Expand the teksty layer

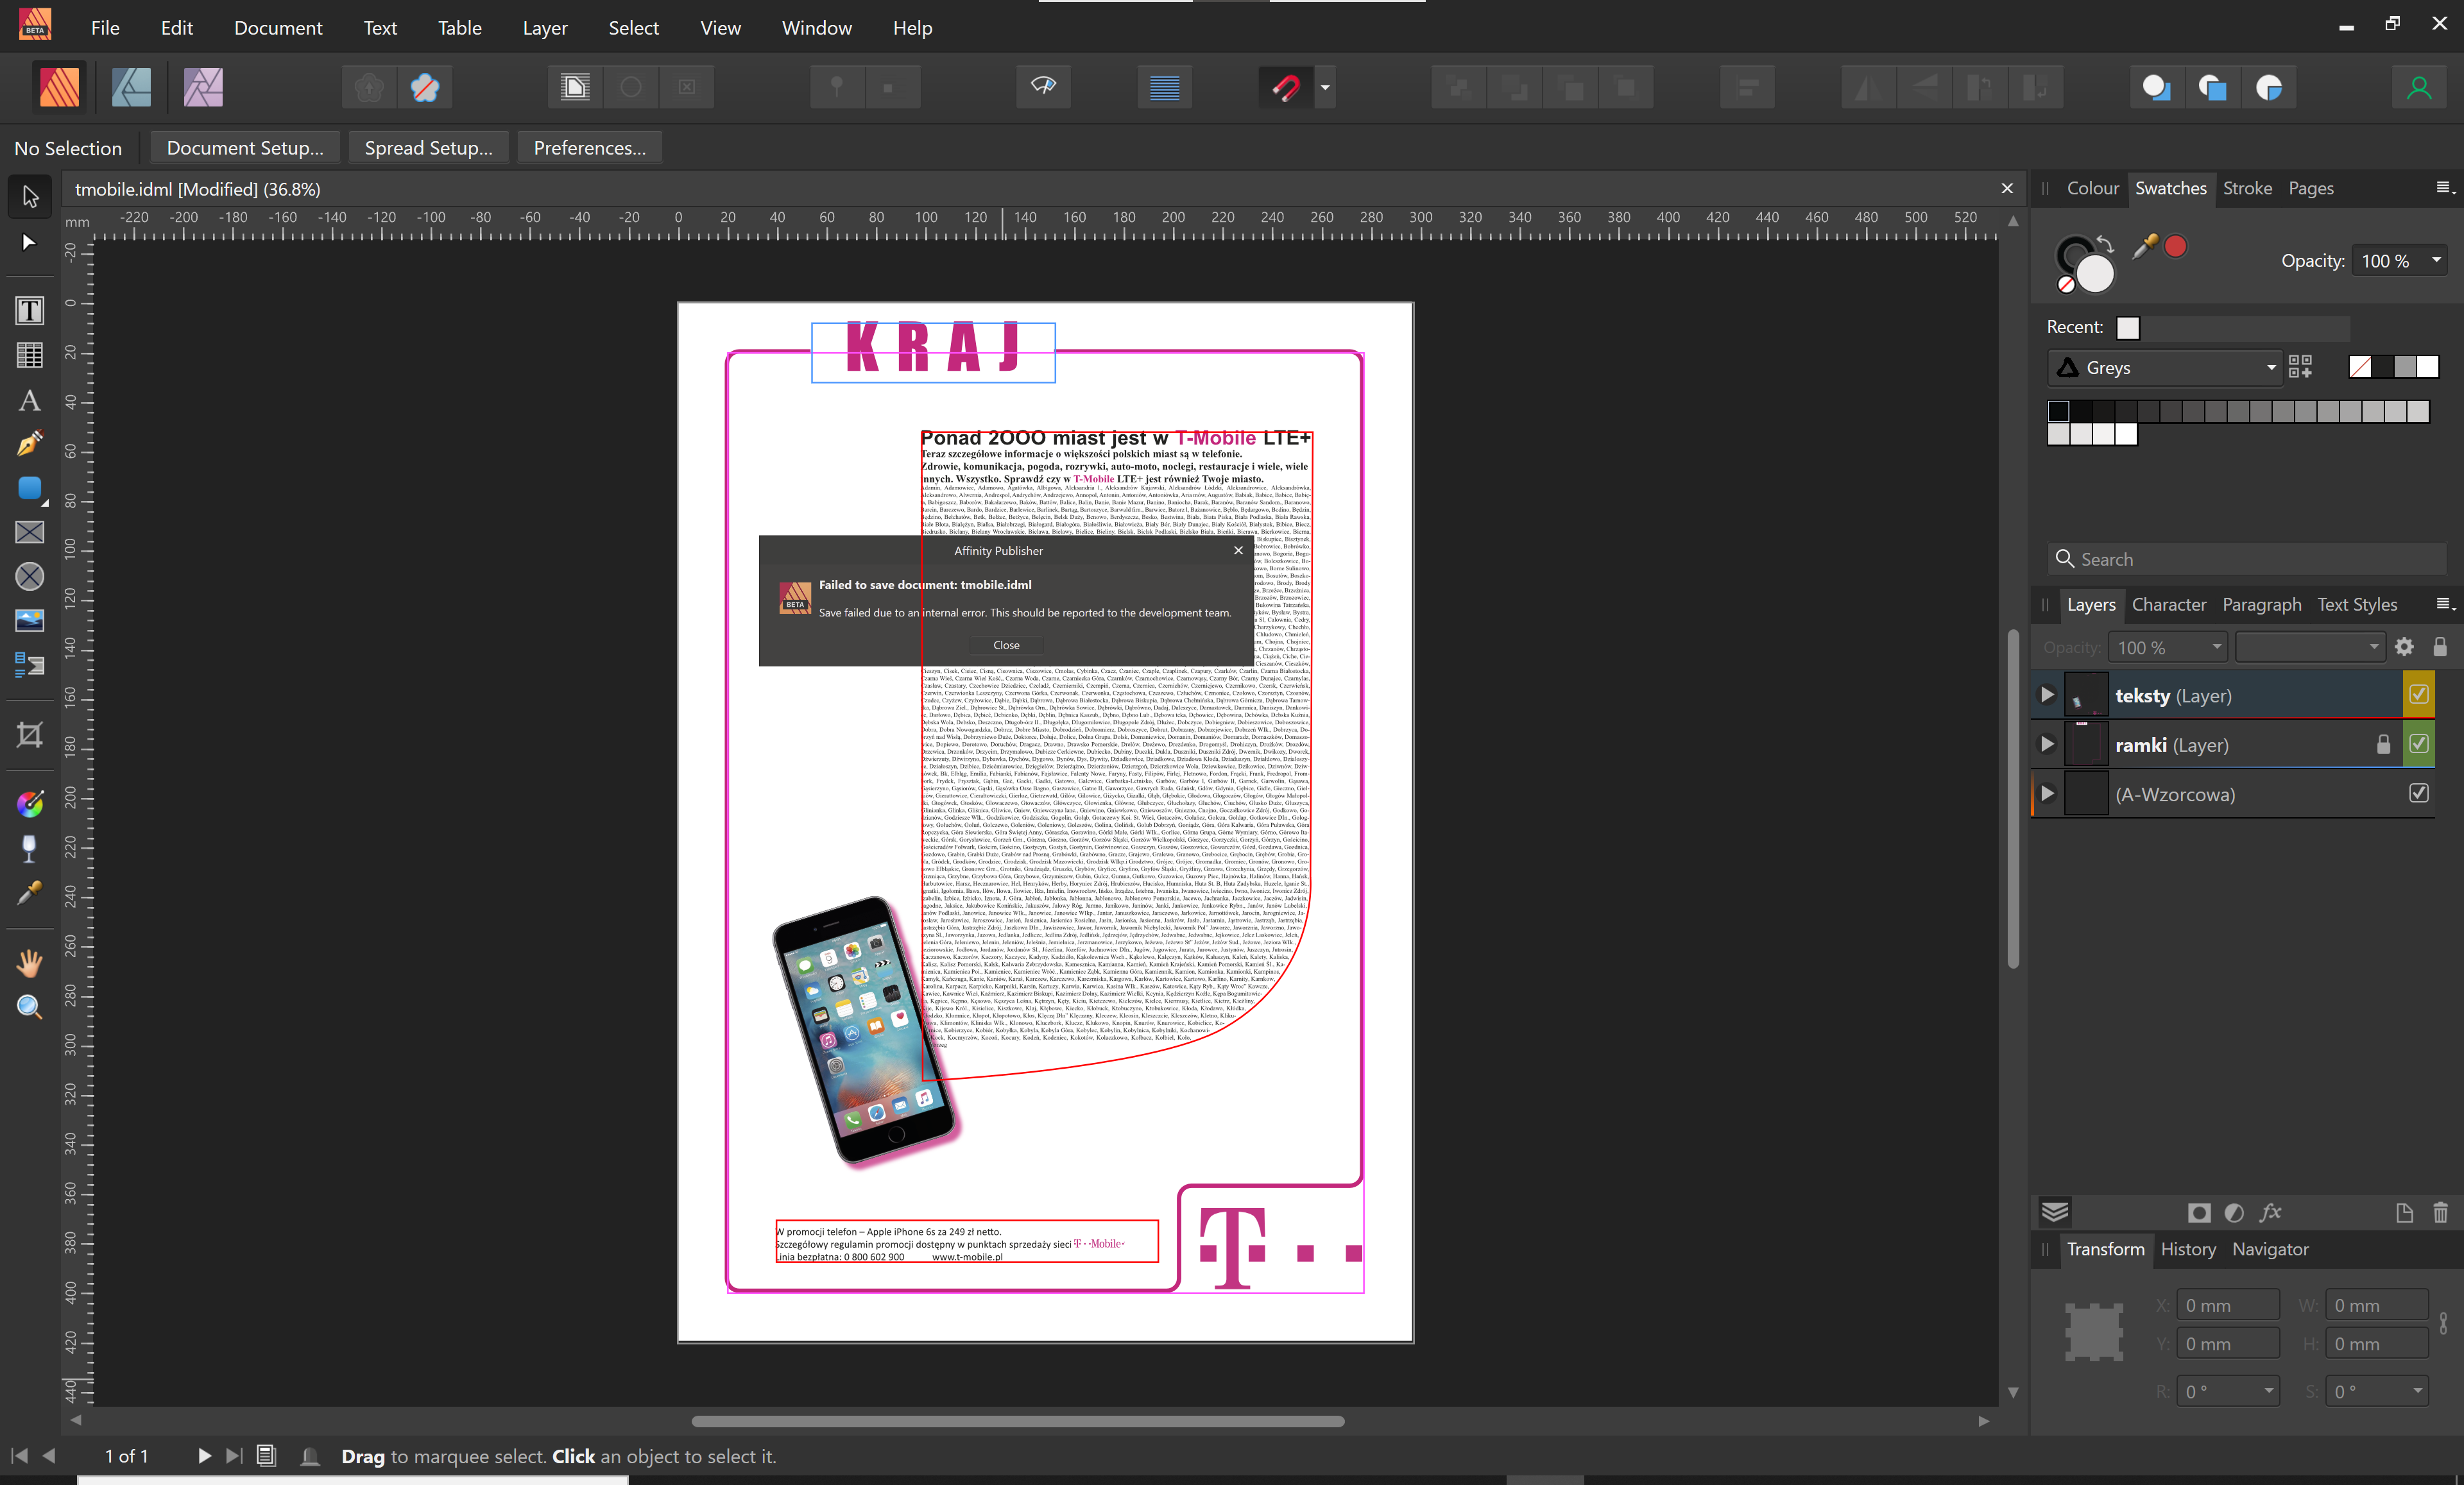coord(2047,694)
